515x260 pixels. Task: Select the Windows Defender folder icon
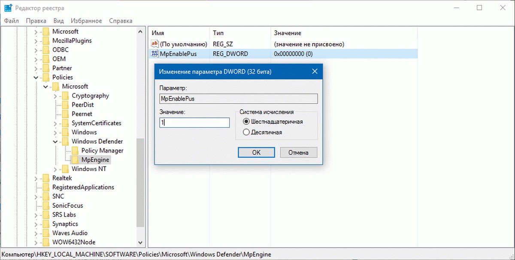tap(65, 141)
